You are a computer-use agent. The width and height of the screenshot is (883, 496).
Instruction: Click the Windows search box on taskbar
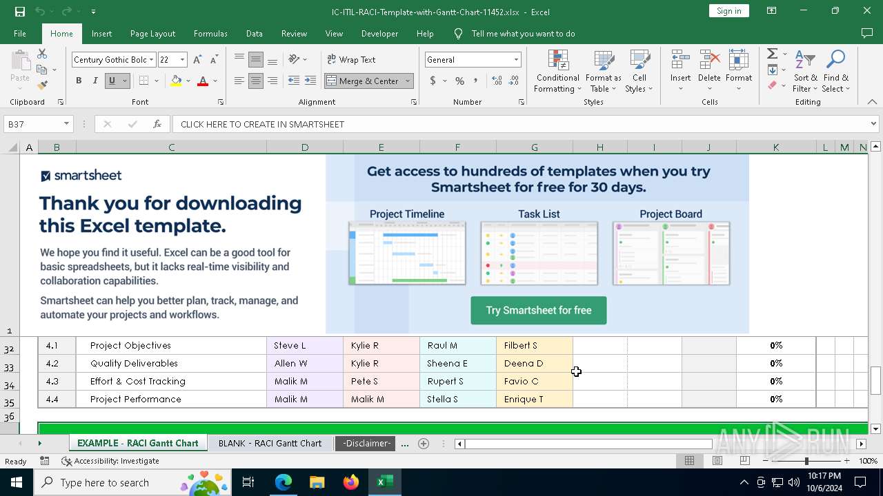click(x=131, y=482)
